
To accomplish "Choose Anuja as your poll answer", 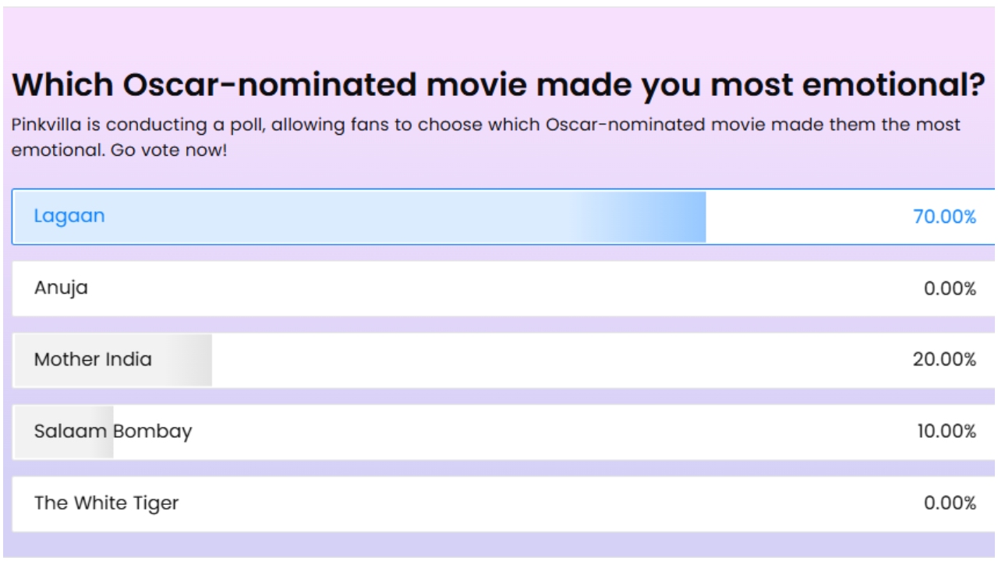I will [504, 288].
